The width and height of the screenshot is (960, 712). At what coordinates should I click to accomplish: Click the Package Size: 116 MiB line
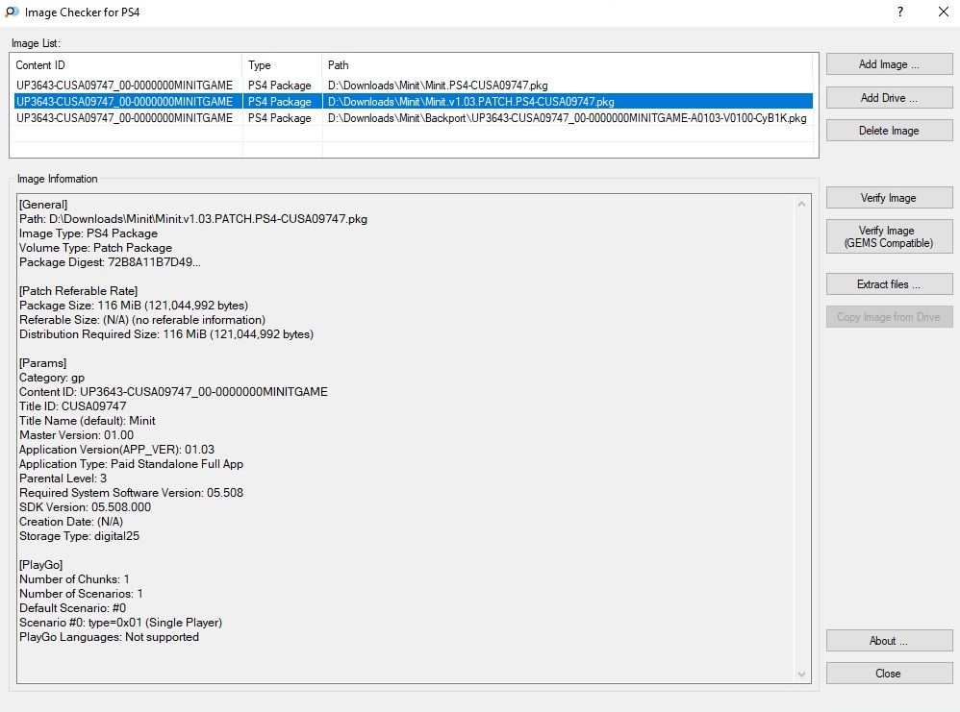[134, 306]
